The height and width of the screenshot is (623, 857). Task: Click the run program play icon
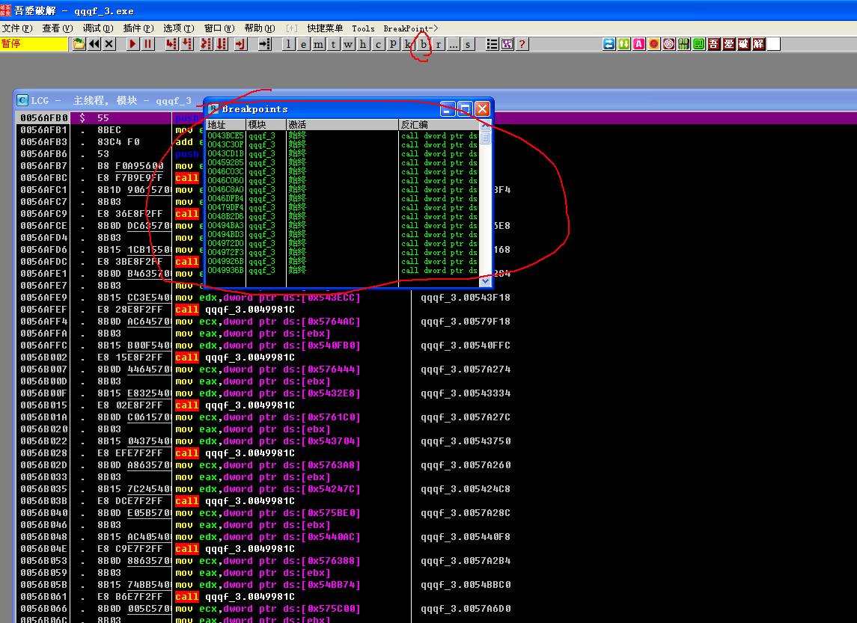pyautogui.click(x=132, y=44)
